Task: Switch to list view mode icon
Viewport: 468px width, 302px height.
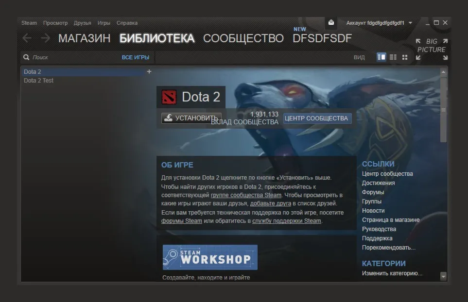Action: (x=393, y=57)
